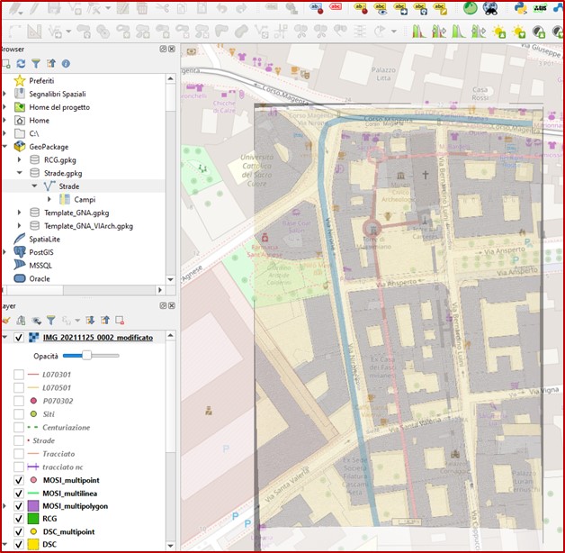Viewport: 565px width, 553px height.
Task: Turn on the Centuriazione layer
Action: (x=19, y=427)
